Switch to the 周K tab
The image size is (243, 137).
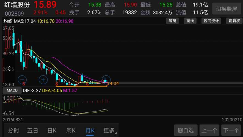coord(71,130)
